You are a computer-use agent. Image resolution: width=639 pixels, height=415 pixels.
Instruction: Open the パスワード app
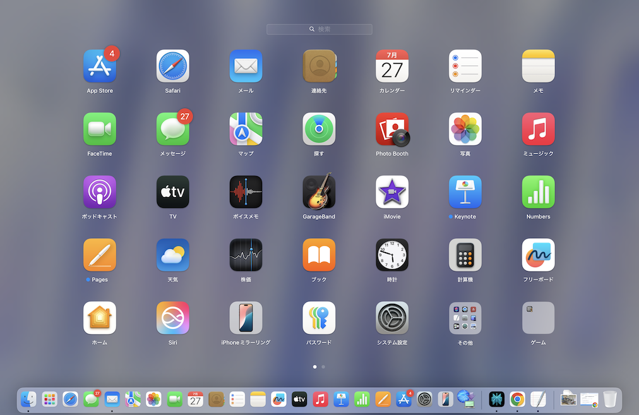[319, 318]
